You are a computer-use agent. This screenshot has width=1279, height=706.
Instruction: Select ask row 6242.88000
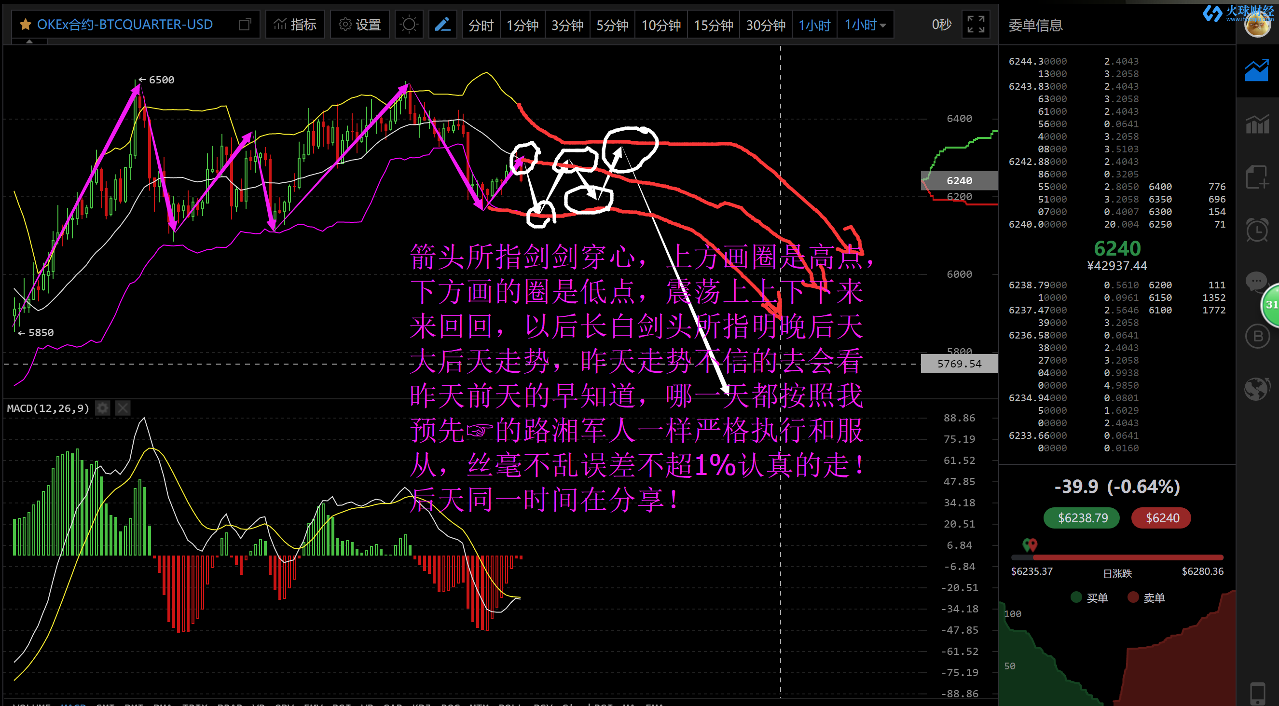pyautogui.click(x=1073, y=162)
